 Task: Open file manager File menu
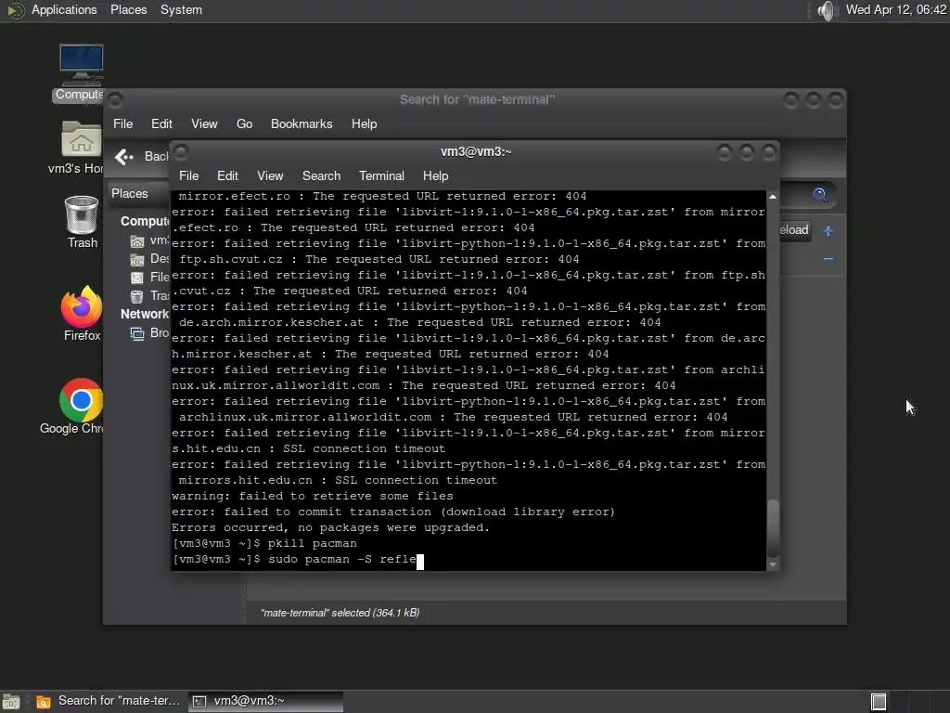122,123
